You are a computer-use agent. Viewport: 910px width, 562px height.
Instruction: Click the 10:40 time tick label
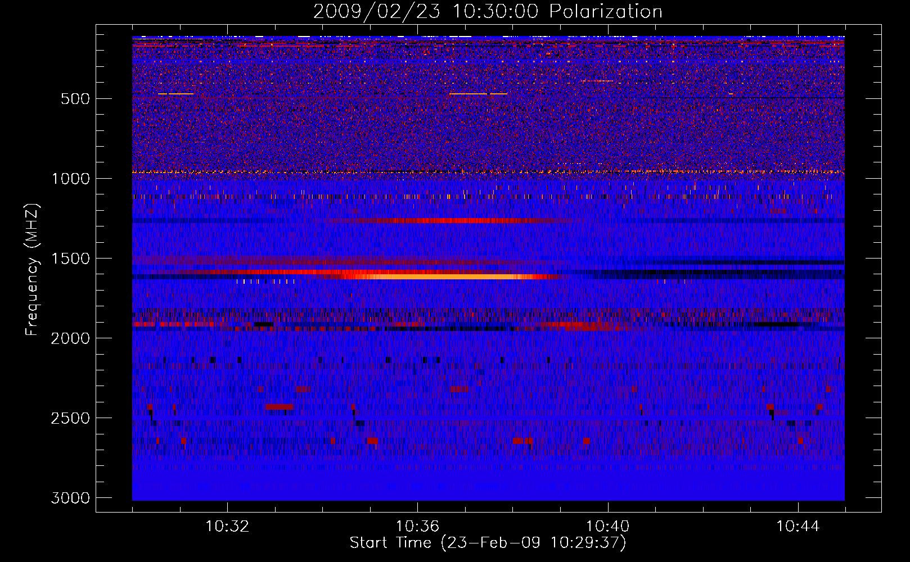607,527
